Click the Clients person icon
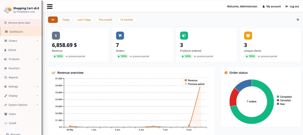 pos(6,50)
